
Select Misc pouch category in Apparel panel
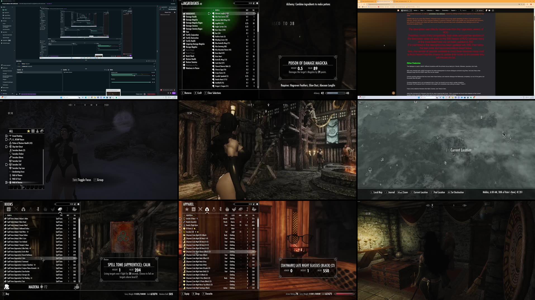(254, 209)
